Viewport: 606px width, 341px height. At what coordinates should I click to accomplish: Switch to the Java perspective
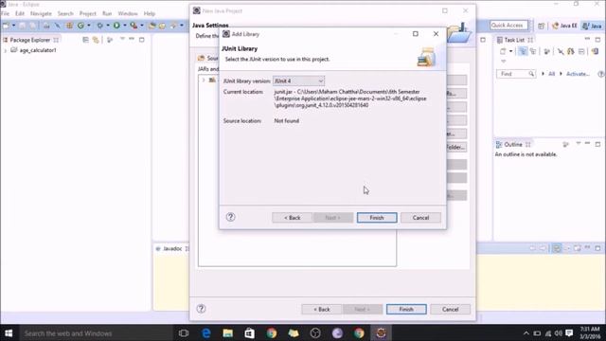pyautogui.click(x=593, y=26)
